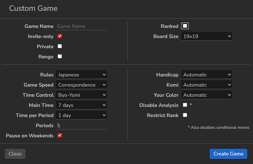Enable the Rengo checkbox
Screen dimensions: 253x164
click(60, 56)
